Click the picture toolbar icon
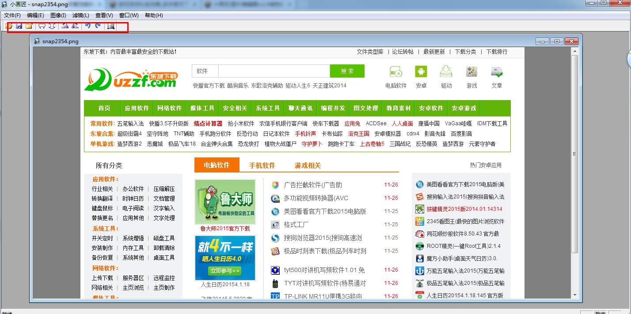This screenshot has width=631, height=314. (110, 26)
